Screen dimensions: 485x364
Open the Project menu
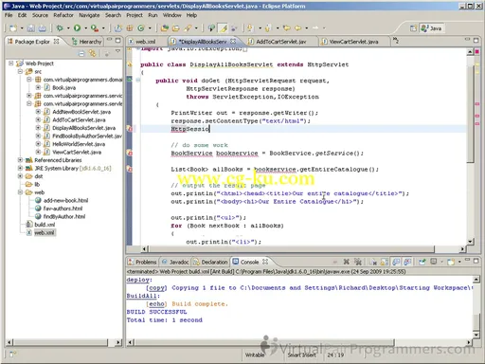click(135, 15)
